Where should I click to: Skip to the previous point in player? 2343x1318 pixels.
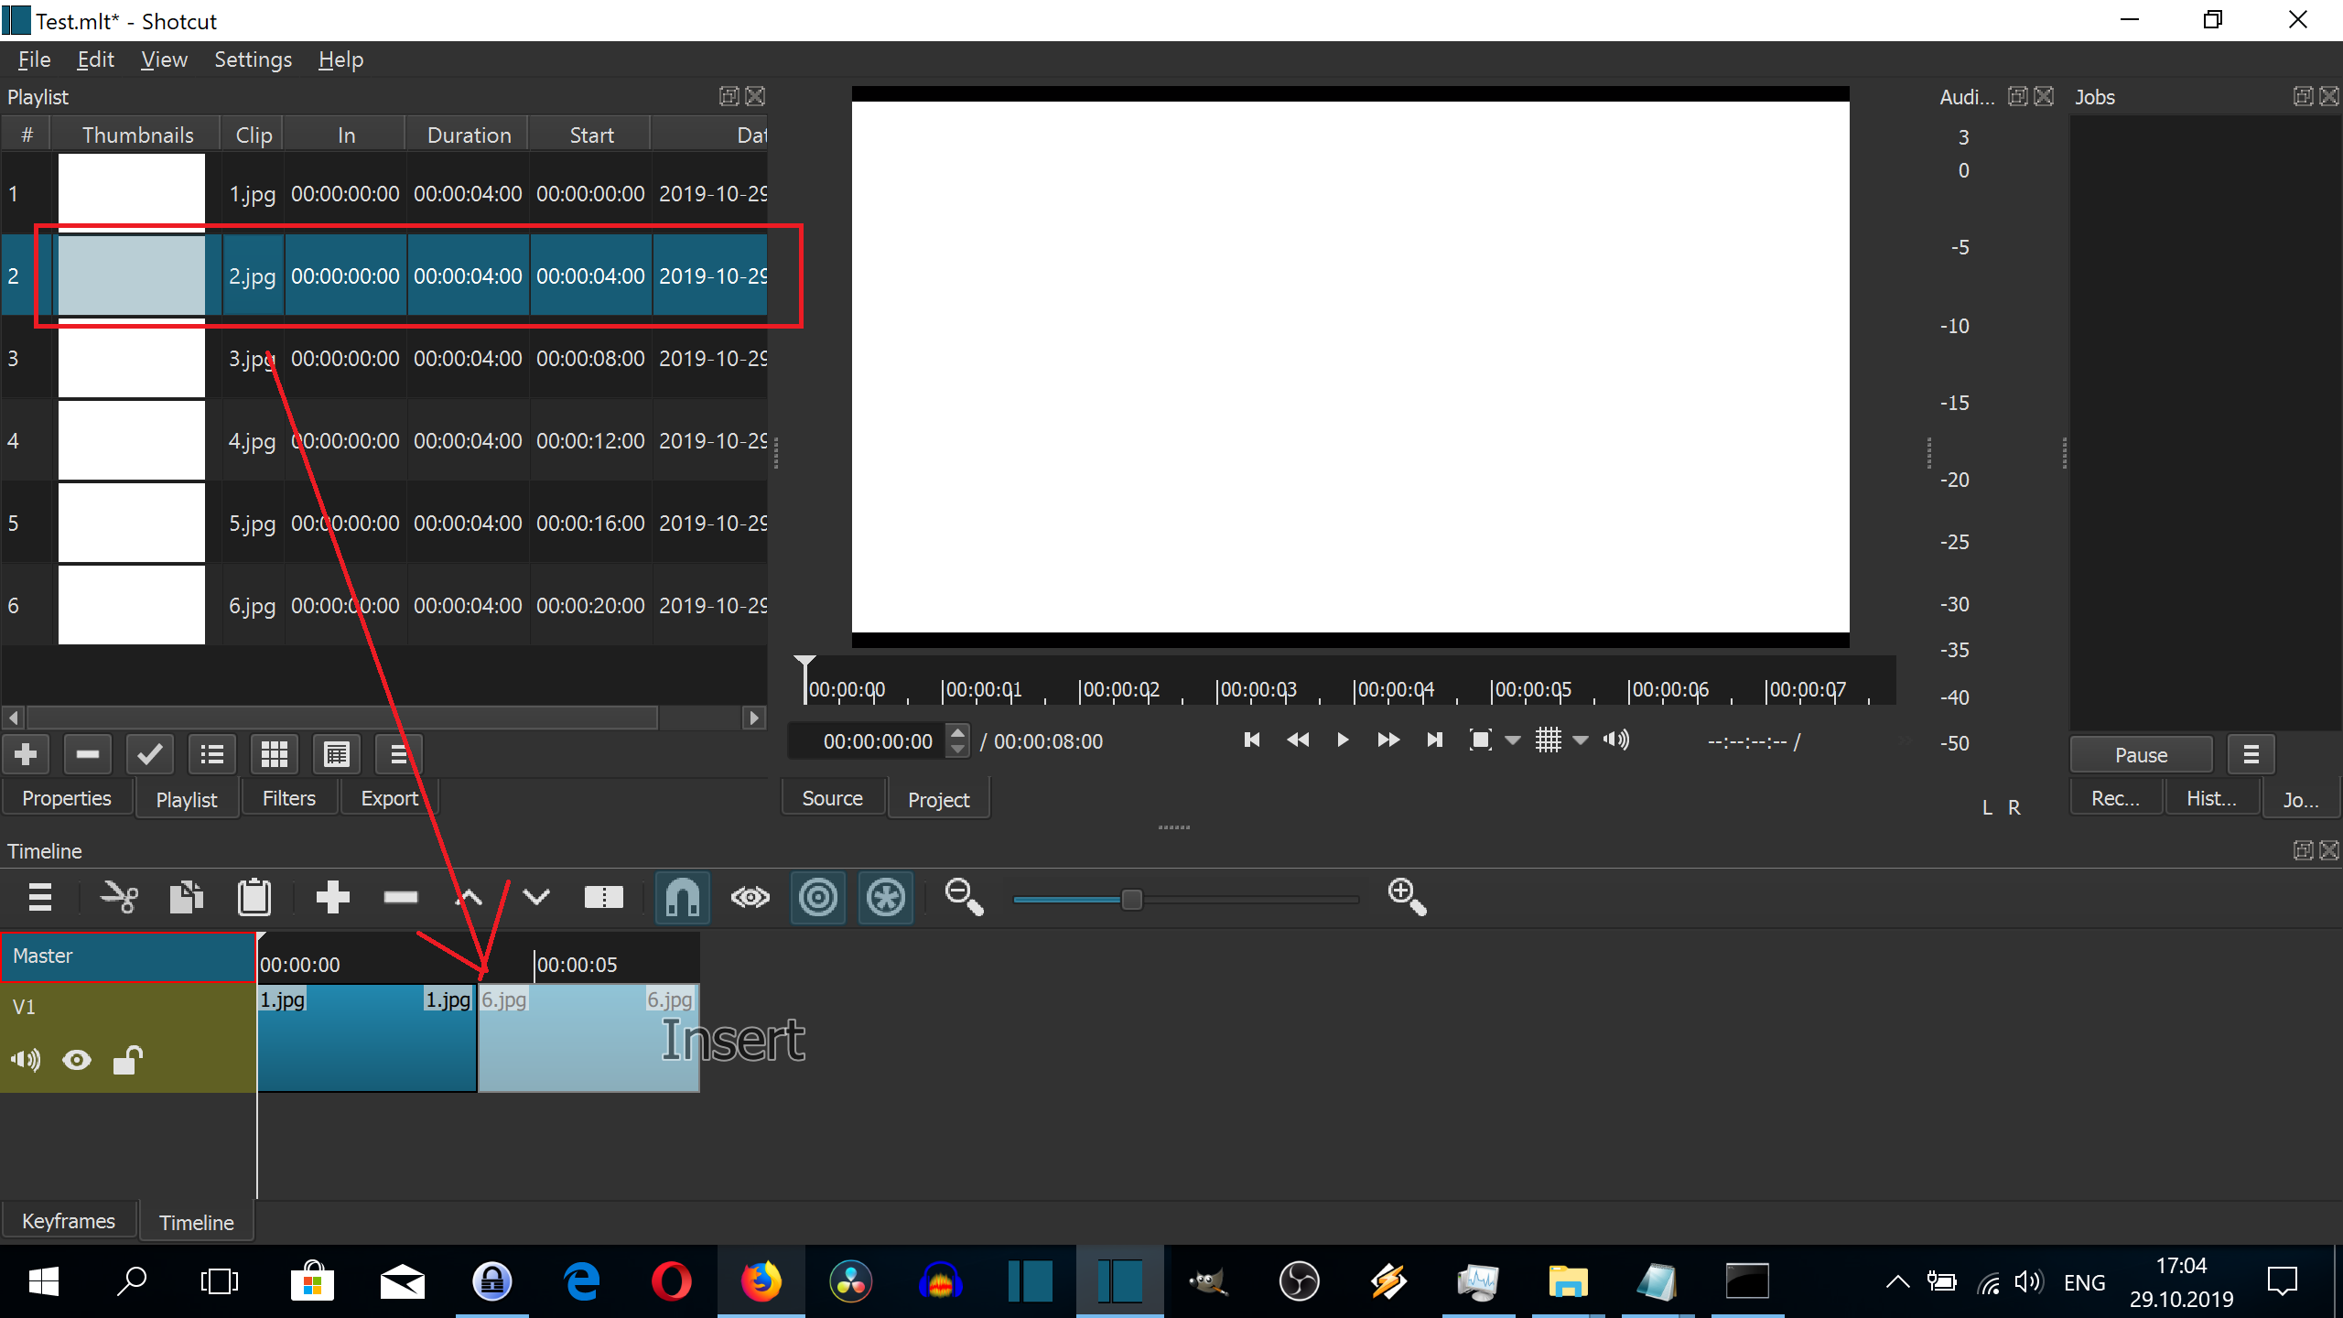[1252, 740]
